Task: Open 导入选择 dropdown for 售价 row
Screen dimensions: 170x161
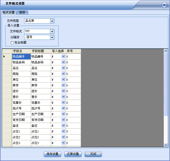Action: (63, 97)
